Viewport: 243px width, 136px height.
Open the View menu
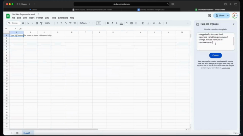[x=25, y=18]
